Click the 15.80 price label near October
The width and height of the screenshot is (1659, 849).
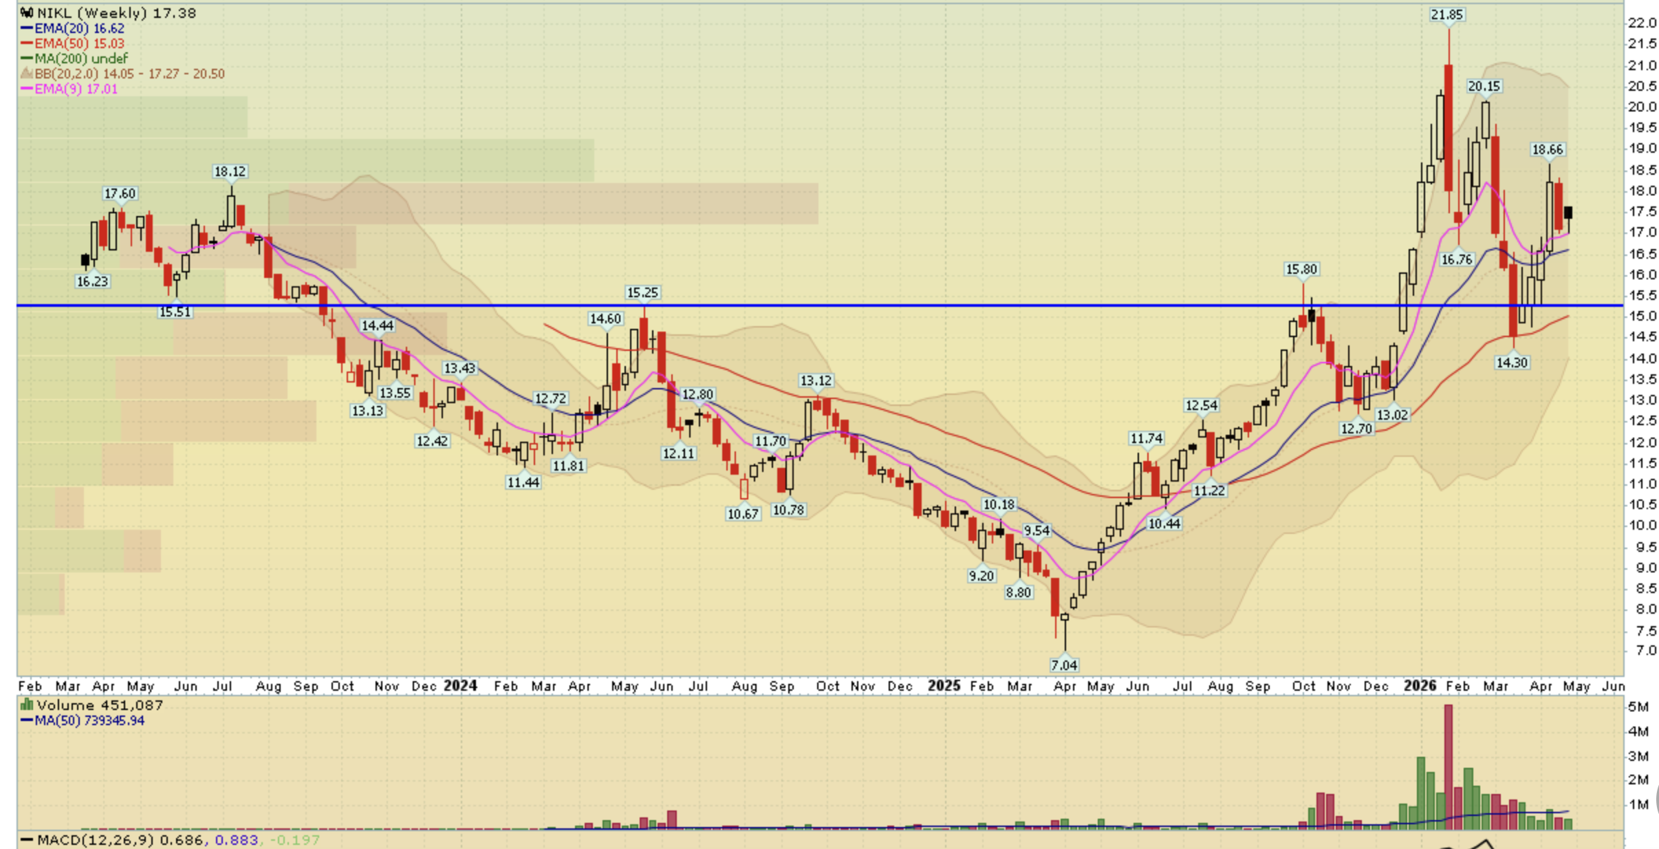pos(1301,269)
